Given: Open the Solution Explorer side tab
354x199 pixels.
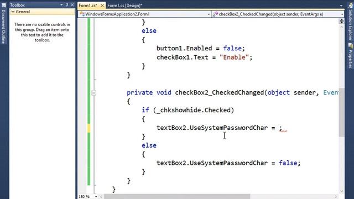Looking at the screenshot, I should (x=350, y=25).
